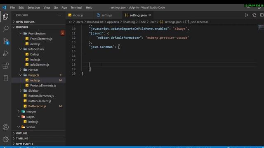Image resolution: width=264 pixels, height=148 pixels.
Task: Open FrontElements.js file
Action: pyautogui.click(x=41, y=39)
